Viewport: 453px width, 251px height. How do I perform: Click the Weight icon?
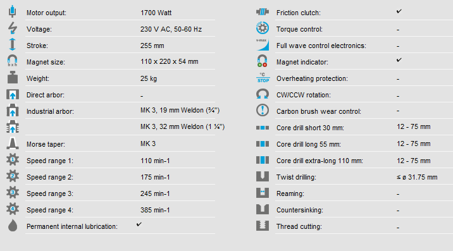13,77
